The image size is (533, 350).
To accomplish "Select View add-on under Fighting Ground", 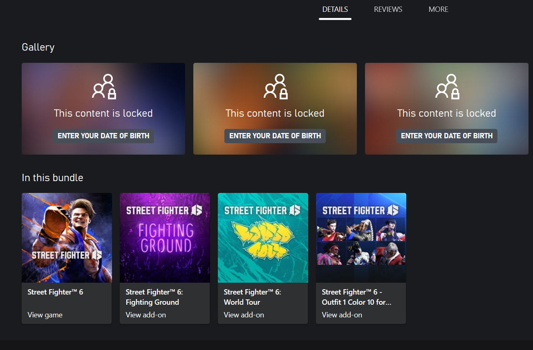I will 146,315.
